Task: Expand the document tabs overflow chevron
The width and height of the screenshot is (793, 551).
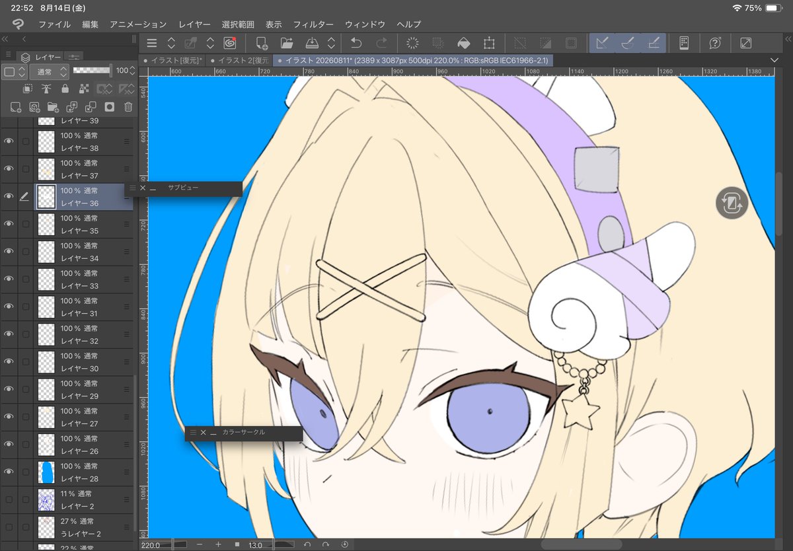Action: pos(774,60)
